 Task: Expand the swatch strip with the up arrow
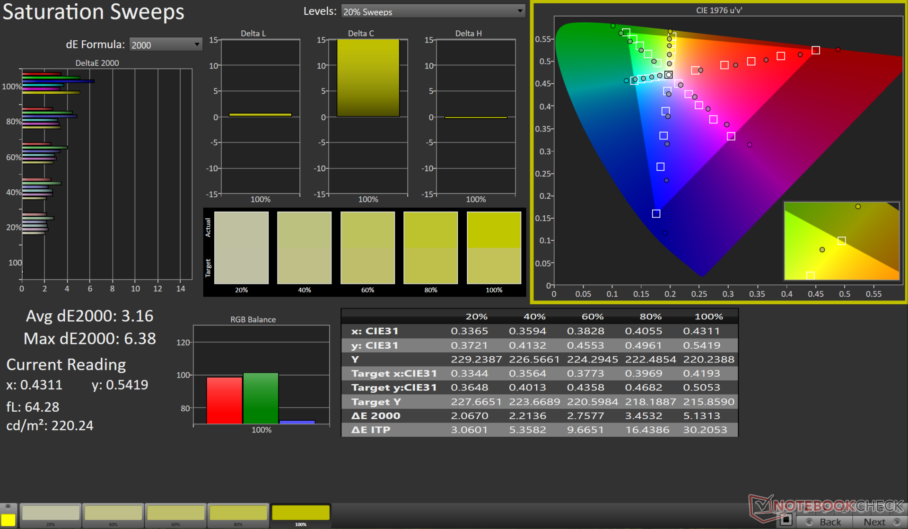point(8,506)
